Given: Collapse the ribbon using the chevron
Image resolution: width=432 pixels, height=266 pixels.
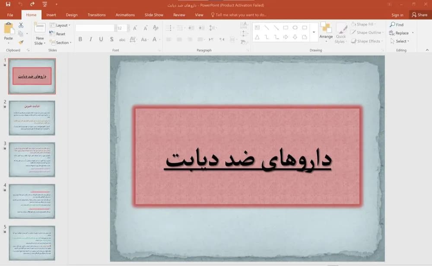Looking at the screenshot, I should (x=427, y=50).
